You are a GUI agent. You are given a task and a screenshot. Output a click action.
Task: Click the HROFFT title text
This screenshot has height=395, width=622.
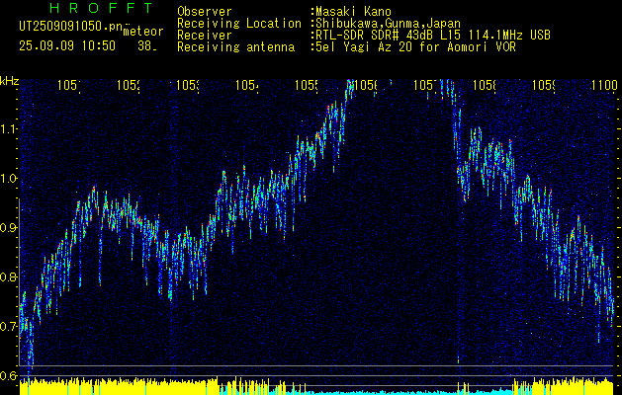[x=102, y=8]
